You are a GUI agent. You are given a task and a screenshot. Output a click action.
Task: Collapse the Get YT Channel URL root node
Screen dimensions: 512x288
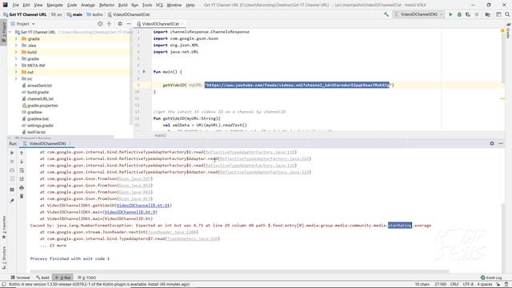click(10, 32)
